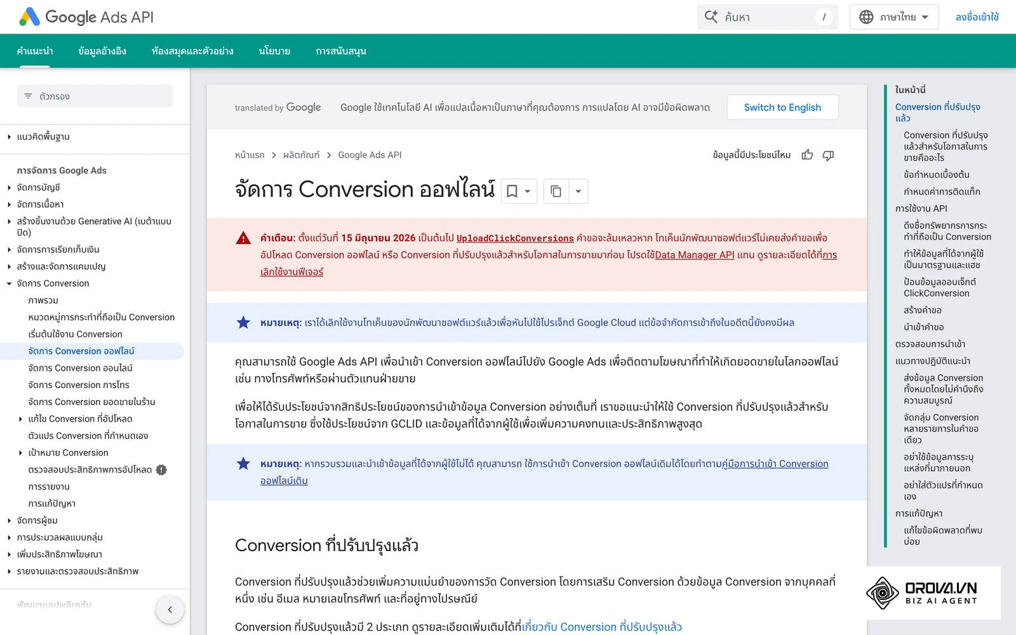The height and width of the screenshot is (635, 1016).
Task: Open the การสนับสนุน tab
Action: tap(341, 51)
